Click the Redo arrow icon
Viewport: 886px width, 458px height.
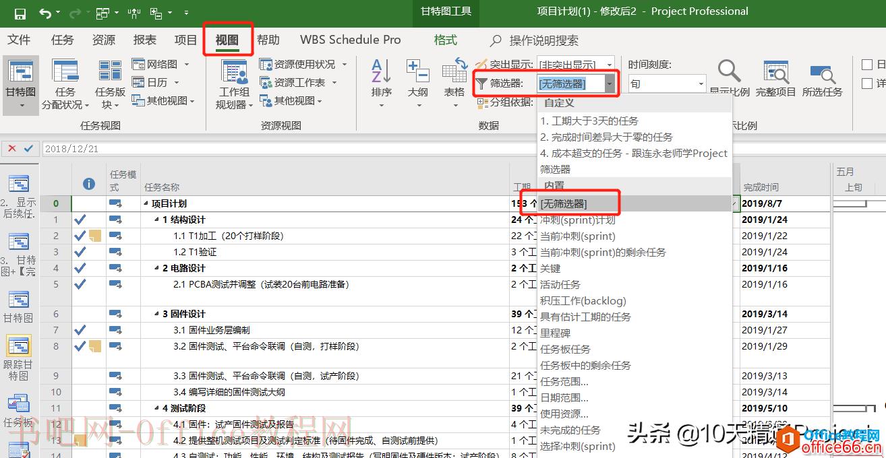(x=75, y=13)
